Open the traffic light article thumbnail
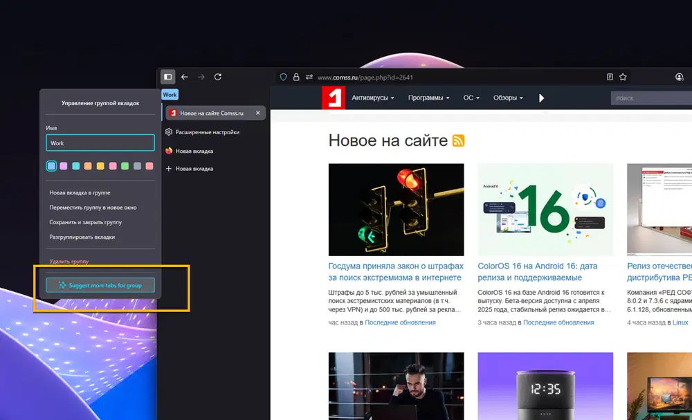The width and height of the screenshot is (692, 420). pos(396,210)
